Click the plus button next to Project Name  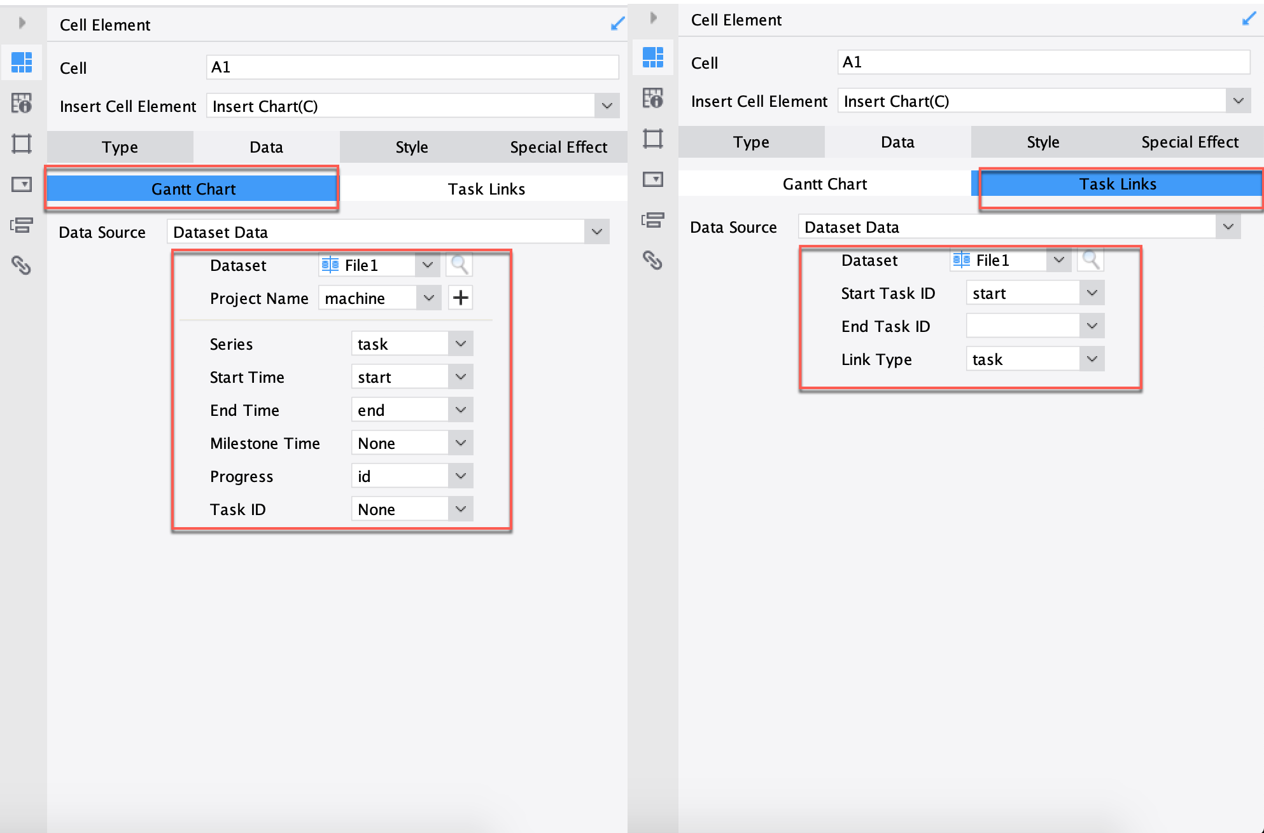point(461,298)
